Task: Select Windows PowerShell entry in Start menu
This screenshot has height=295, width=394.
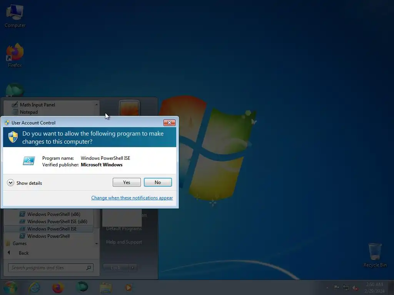Action: (48, 236)
